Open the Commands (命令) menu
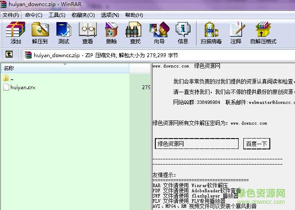Viewport: 295px width, 210px height. tap(34, 15)
